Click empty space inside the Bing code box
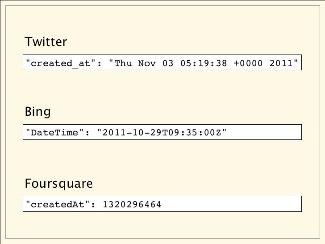The height and width of the screenshot is (244, 325). click(x=264, y=132)
